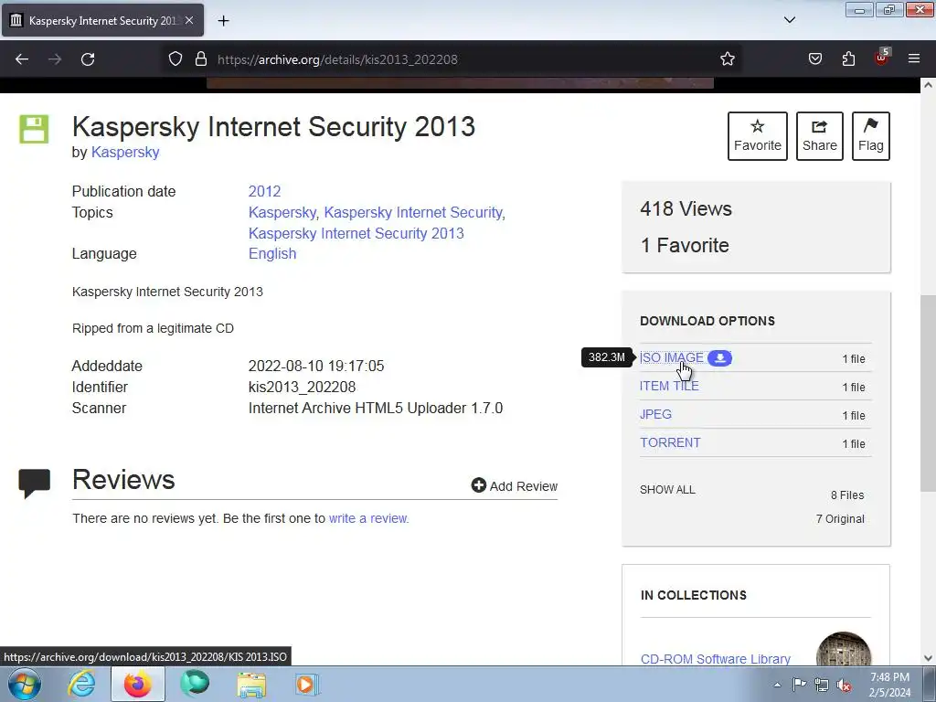The width and height of the screenshot is (936, 702).
Task: Click the identifier value kis2013_202208
Action: click(302, 388)
